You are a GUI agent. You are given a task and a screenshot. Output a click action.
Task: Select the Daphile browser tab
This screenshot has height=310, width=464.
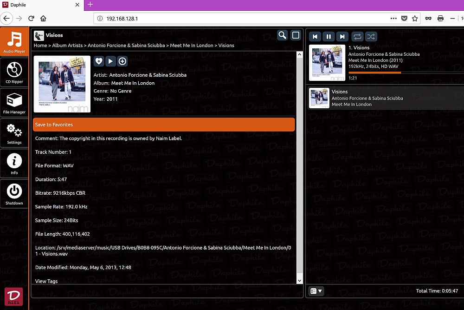[42, 5]
